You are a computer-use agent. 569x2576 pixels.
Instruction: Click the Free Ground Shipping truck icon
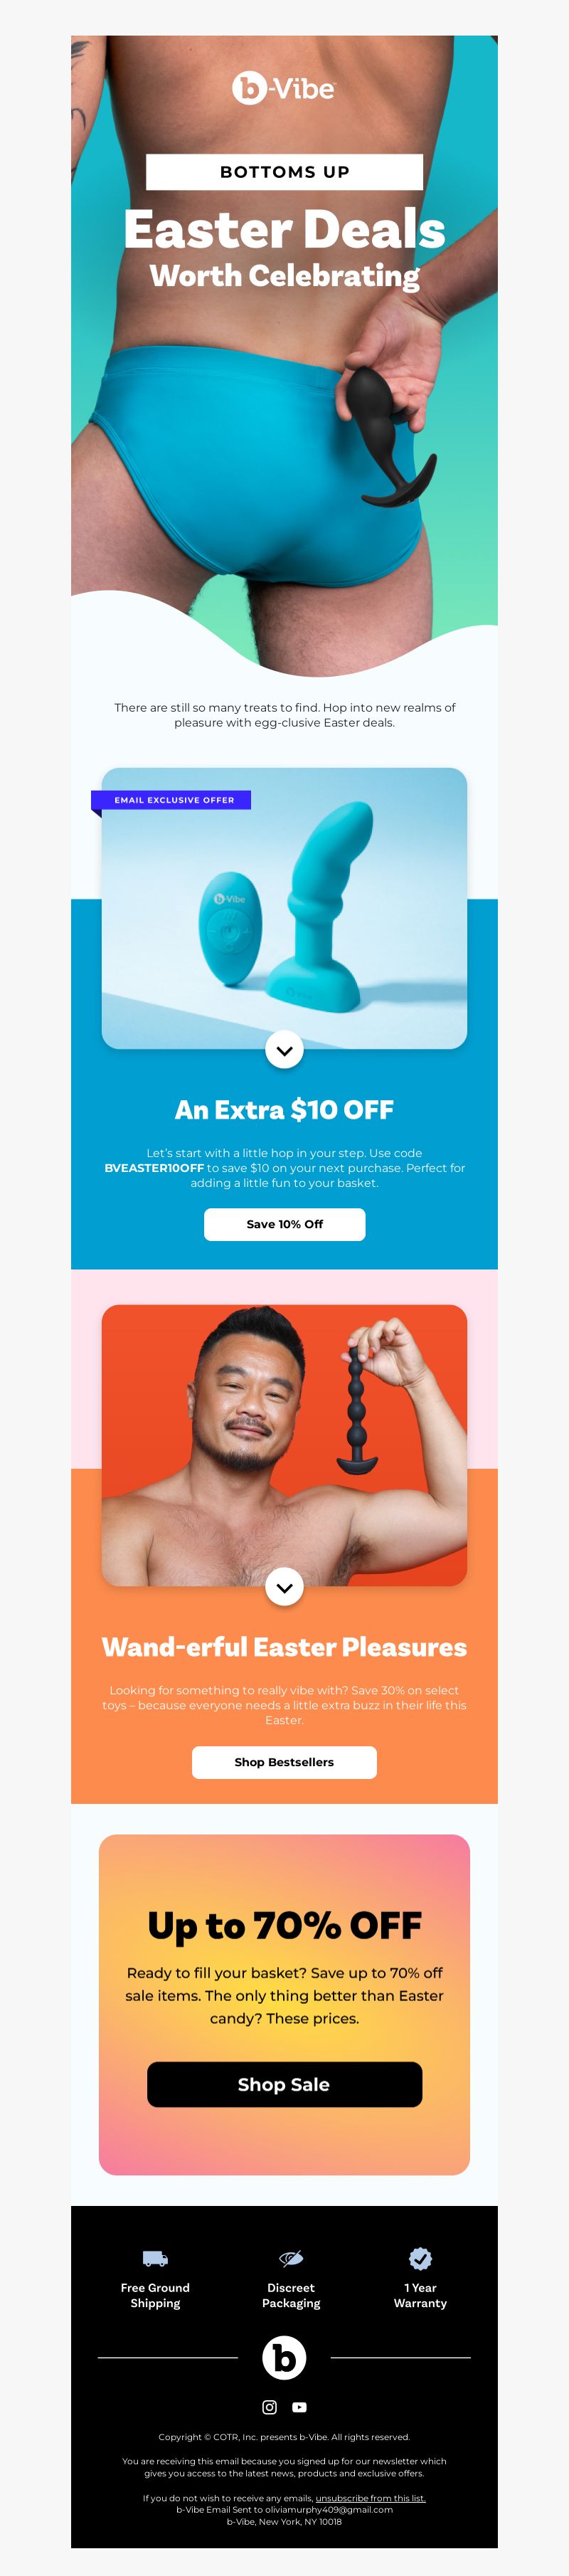(x=155, y=2258)
